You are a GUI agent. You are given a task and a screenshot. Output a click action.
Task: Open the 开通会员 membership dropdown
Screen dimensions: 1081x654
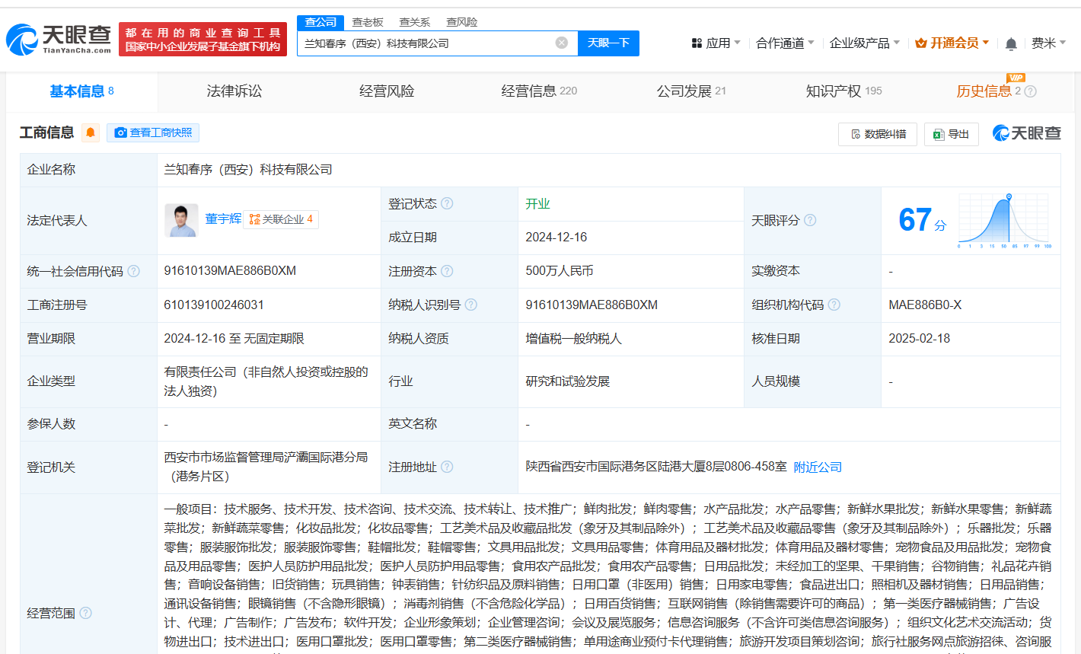(952, 43)
